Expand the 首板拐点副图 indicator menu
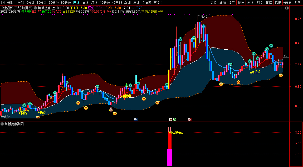The image size is (303, 167). pos(2,124)
